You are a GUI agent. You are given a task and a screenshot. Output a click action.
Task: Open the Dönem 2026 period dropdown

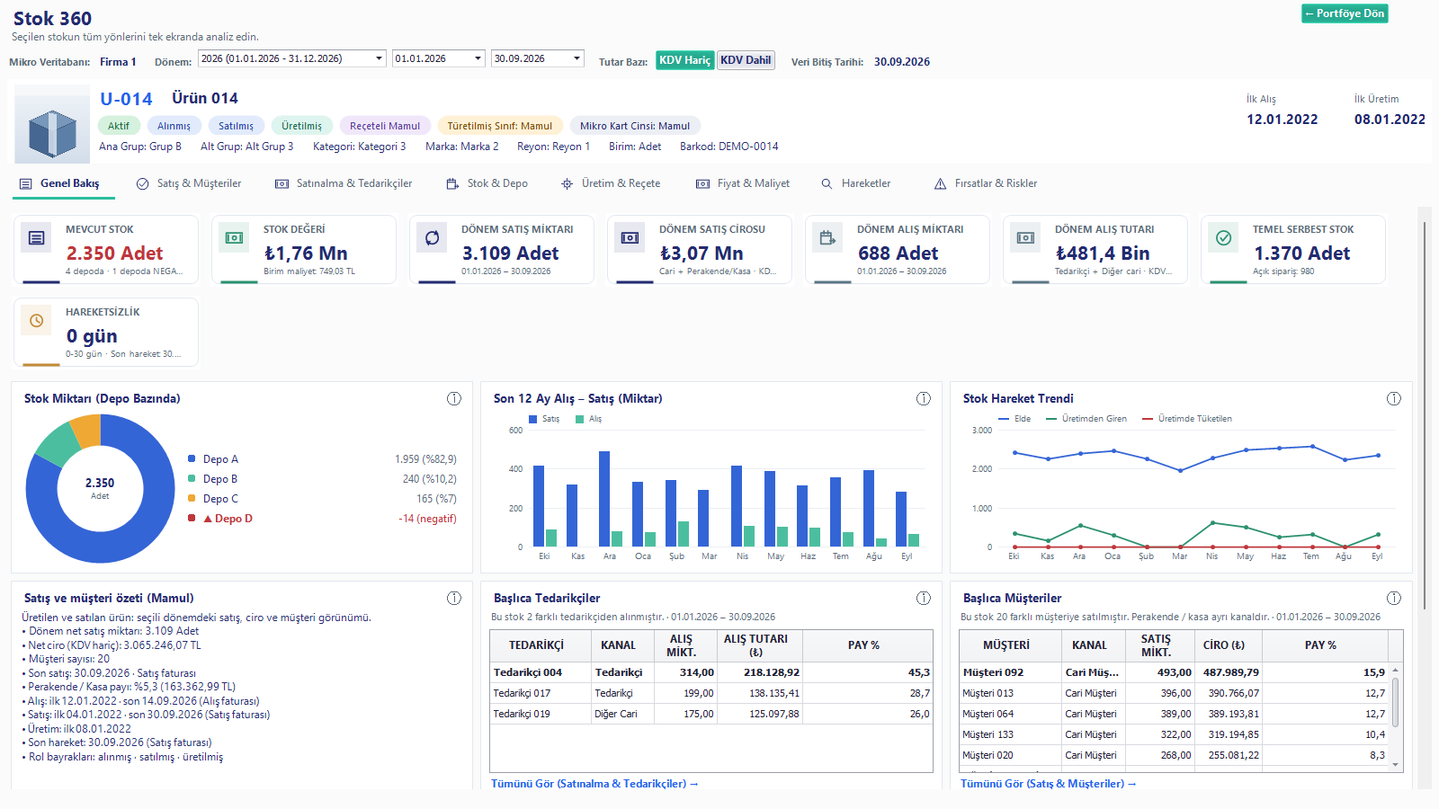(x=292, y=58)
